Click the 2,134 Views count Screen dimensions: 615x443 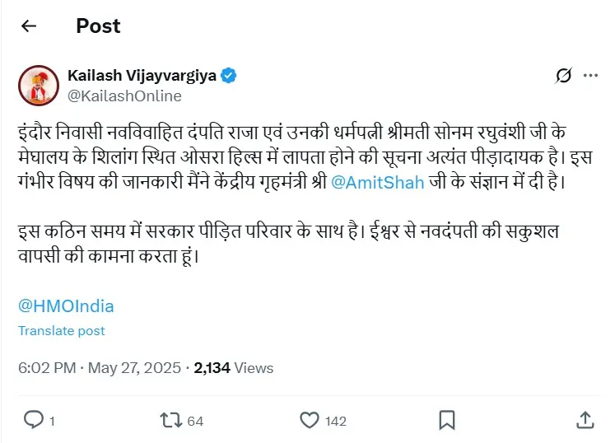point(234,368)
